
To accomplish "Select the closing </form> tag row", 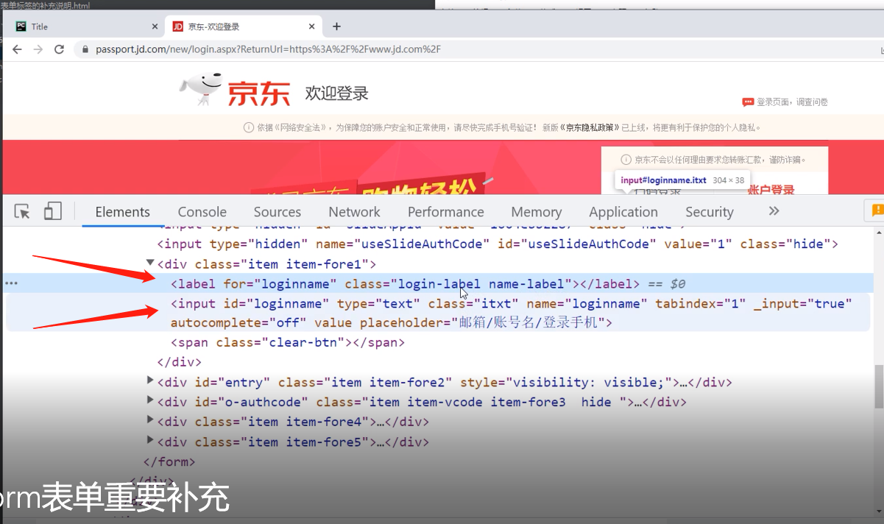I will pos(169,462).
